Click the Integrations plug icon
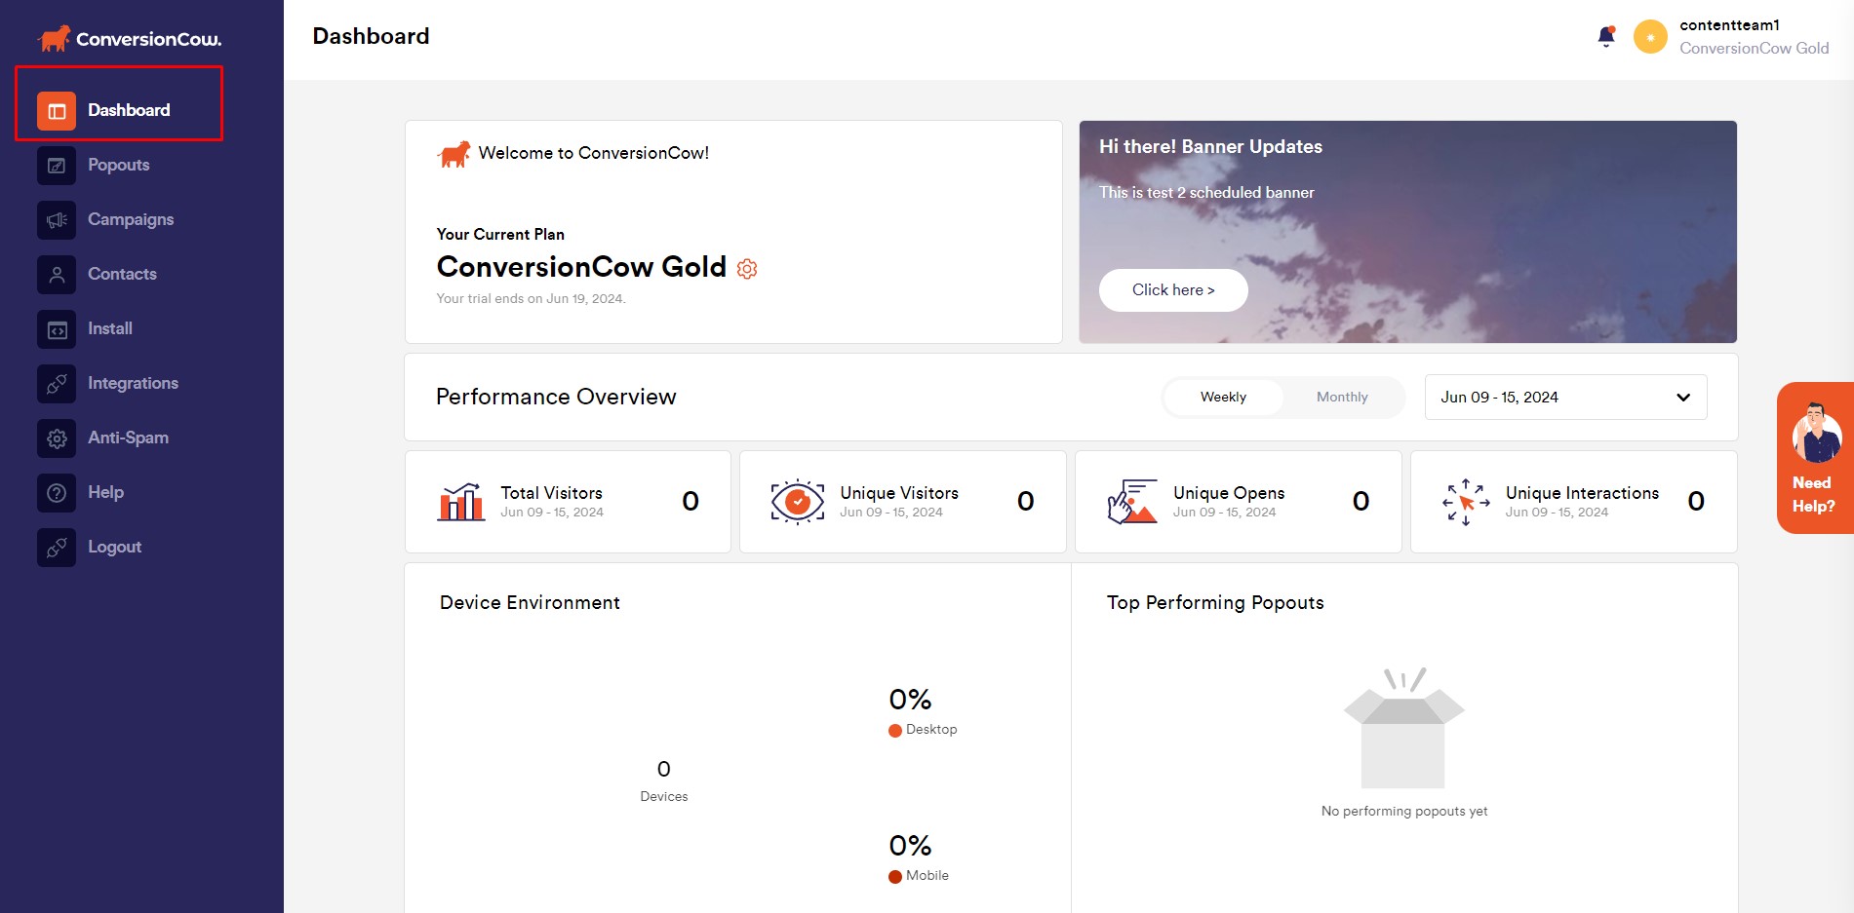The height and width of the screenshot is (913, 1854). (x=57, y=384)
